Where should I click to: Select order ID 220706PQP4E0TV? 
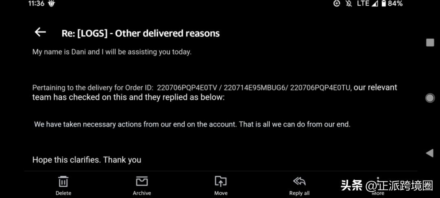(x=187, y=88)
